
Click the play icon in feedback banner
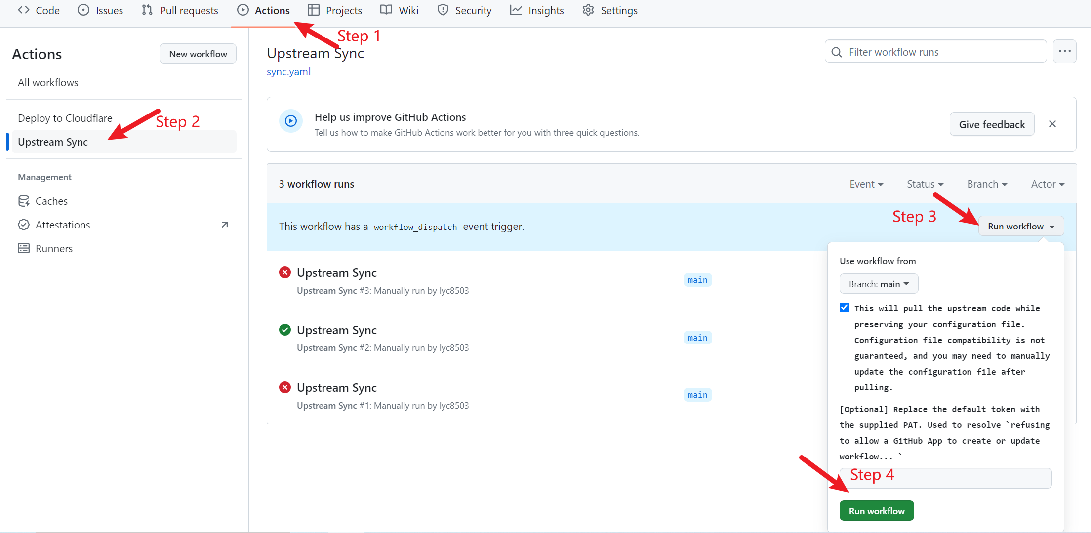point(291,121)
